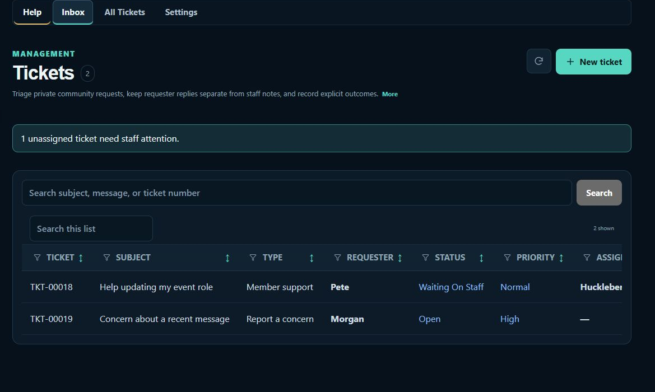Open the Waiting On Staff status link
The width and height of the screenshot is (655, 392).
click(x=451, y=287)
